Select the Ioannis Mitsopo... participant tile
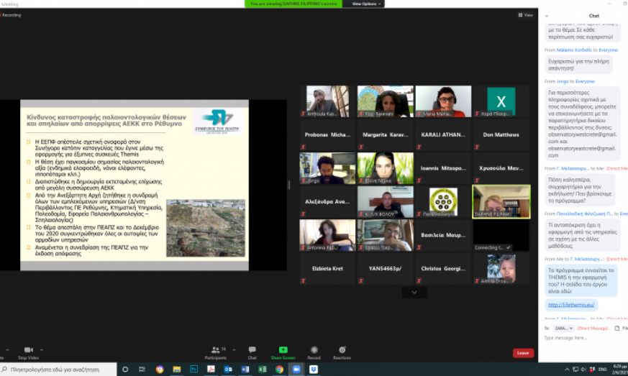The width and height of the screenshot is (628, 376). (x=443, y=168)
